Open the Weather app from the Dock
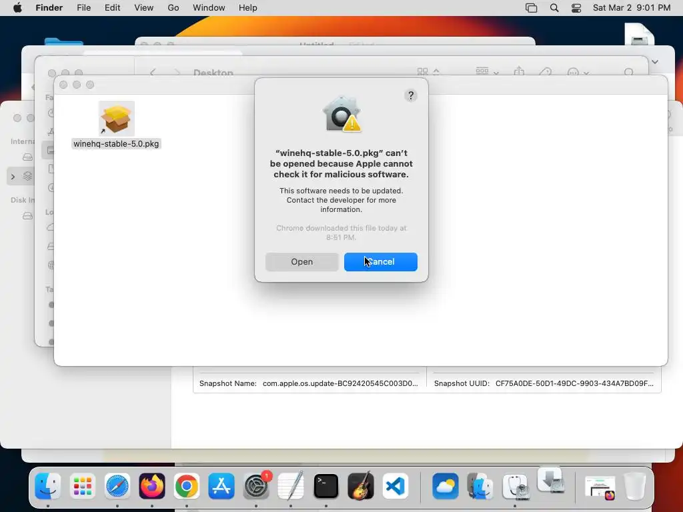 pos(445,486)
